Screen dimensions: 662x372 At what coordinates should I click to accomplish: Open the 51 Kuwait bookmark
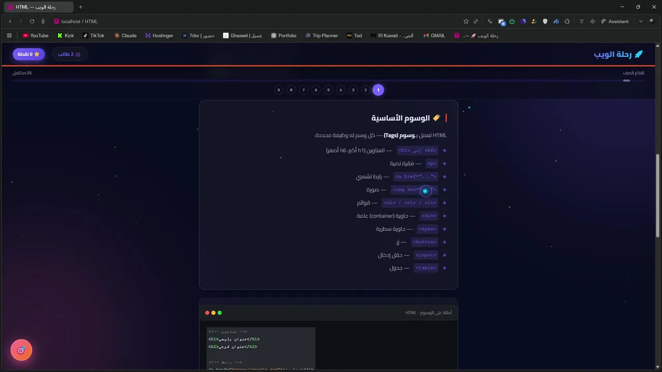coord(392,36)
